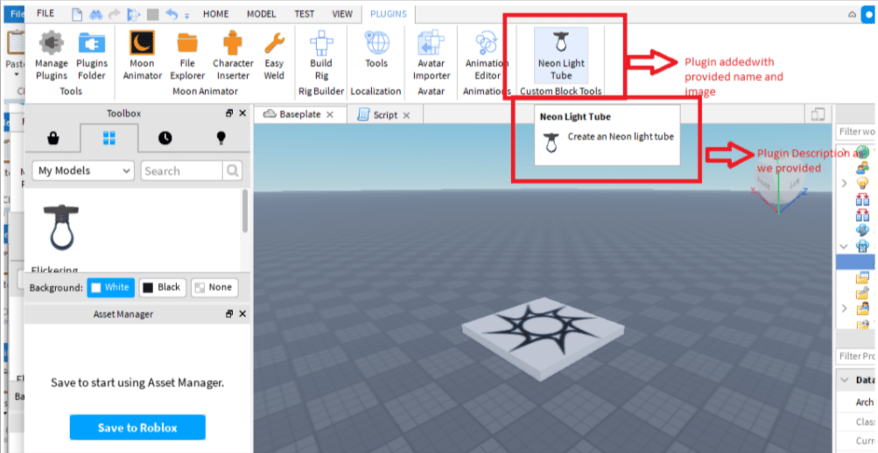Click the play-here icon in quick access bar
This screenshot has width=878, height=453.
[134, 14]
